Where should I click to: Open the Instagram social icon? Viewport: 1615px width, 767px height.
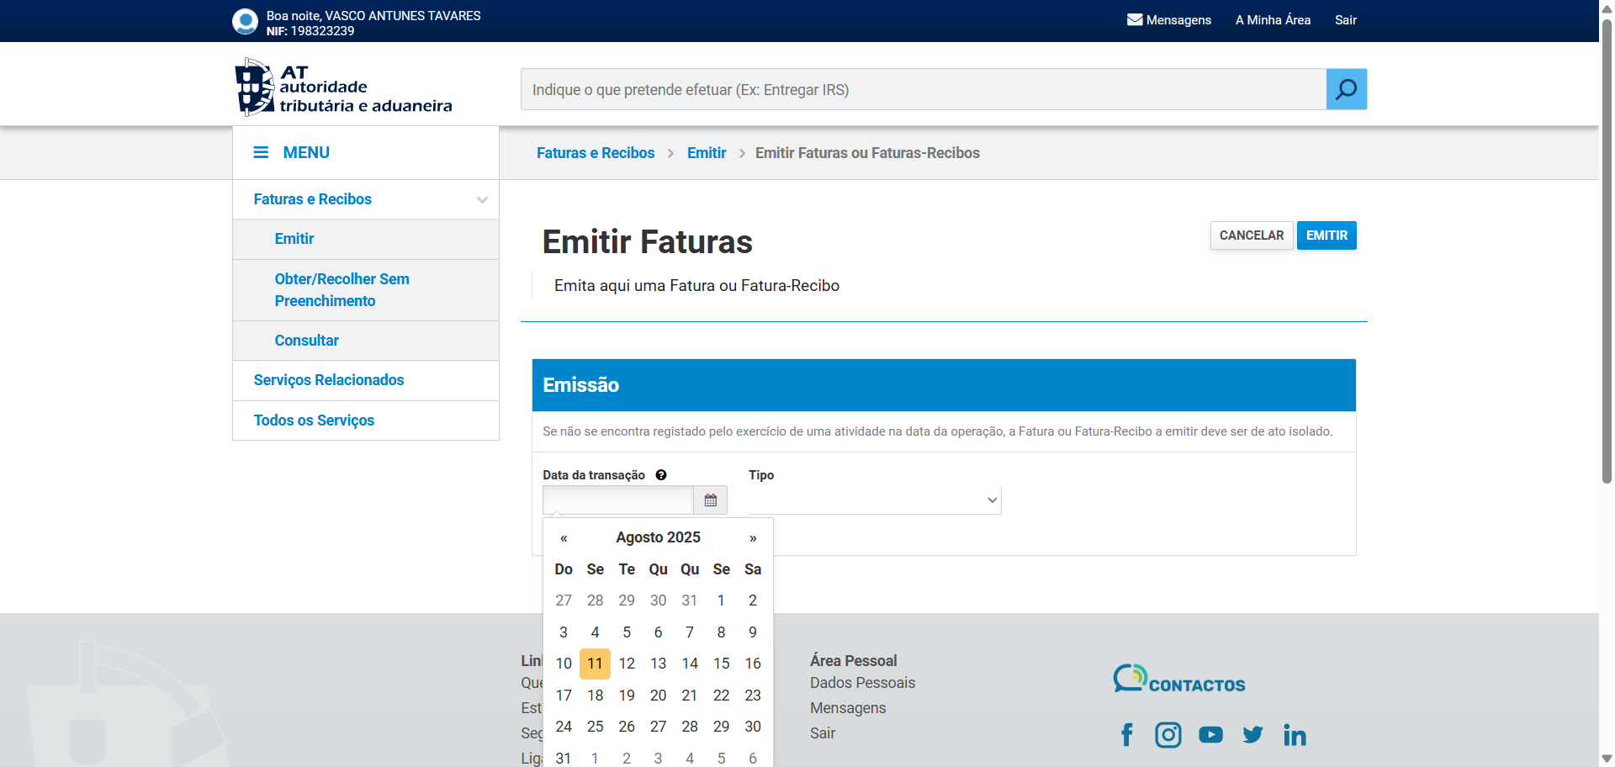(1168, 735)
